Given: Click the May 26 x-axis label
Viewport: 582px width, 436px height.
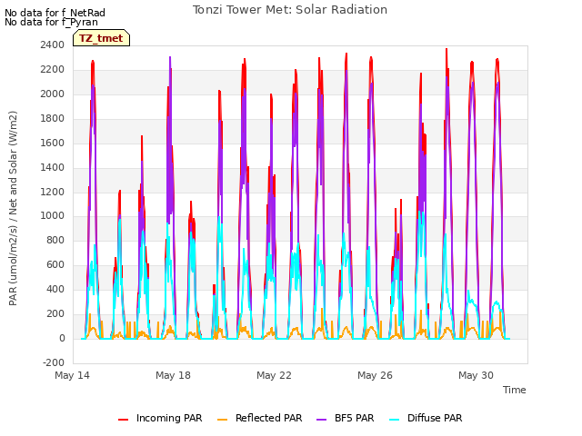Looking at the screenshot, I should click(376, 375).
